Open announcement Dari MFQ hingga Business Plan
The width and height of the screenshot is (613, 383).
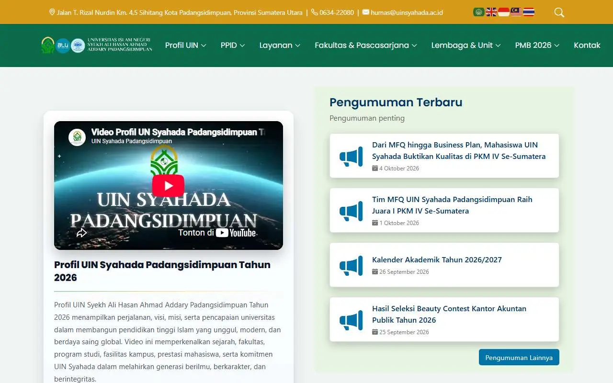(x=459, y=150)
